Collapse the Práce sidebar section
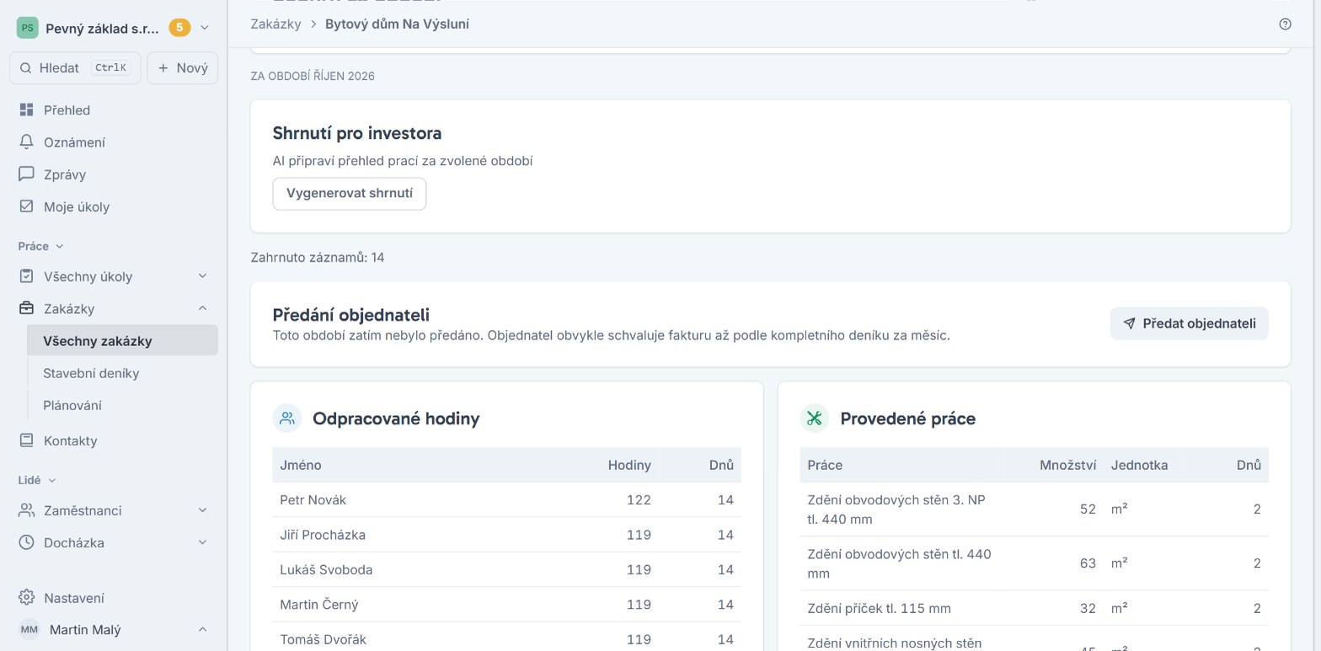The image size is (1321, 651). [41, 246]
